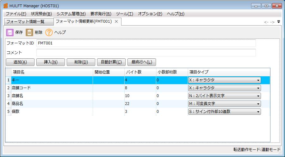Screen dimensions: 285x157
Task: Click the 最終行へ(L) button
Action: tap(142, 62)
